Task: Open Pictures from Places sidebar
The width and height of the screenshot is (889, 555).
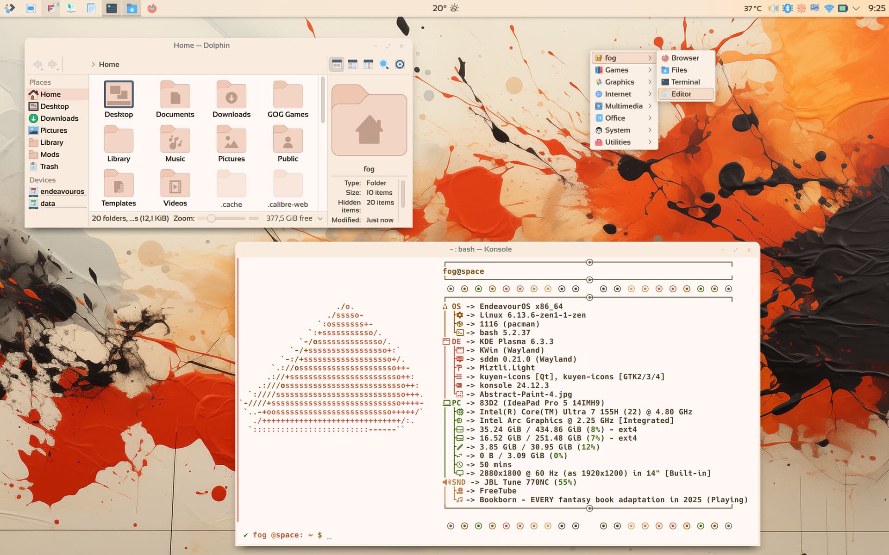Action: [x=58, y=130]
